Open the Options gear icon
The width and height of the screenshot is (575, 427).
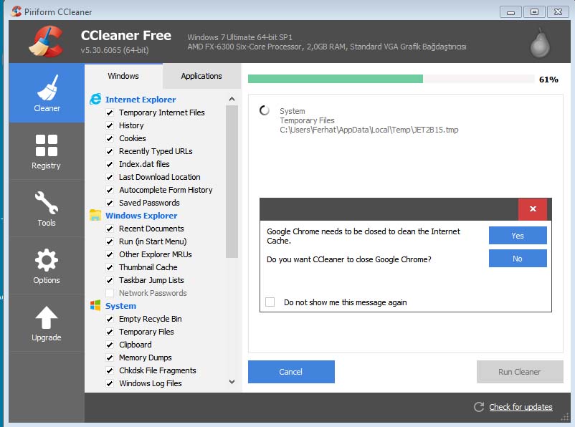click(47, 260)
